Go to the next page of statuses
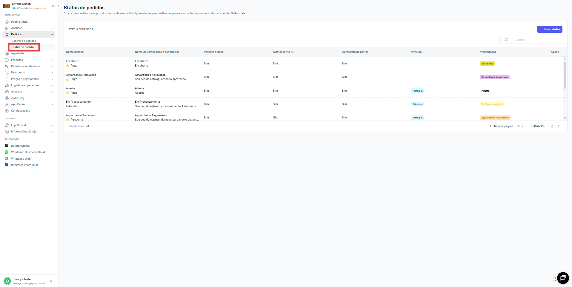Viewport: 572px width, 287px height. (x=559, y=126)
